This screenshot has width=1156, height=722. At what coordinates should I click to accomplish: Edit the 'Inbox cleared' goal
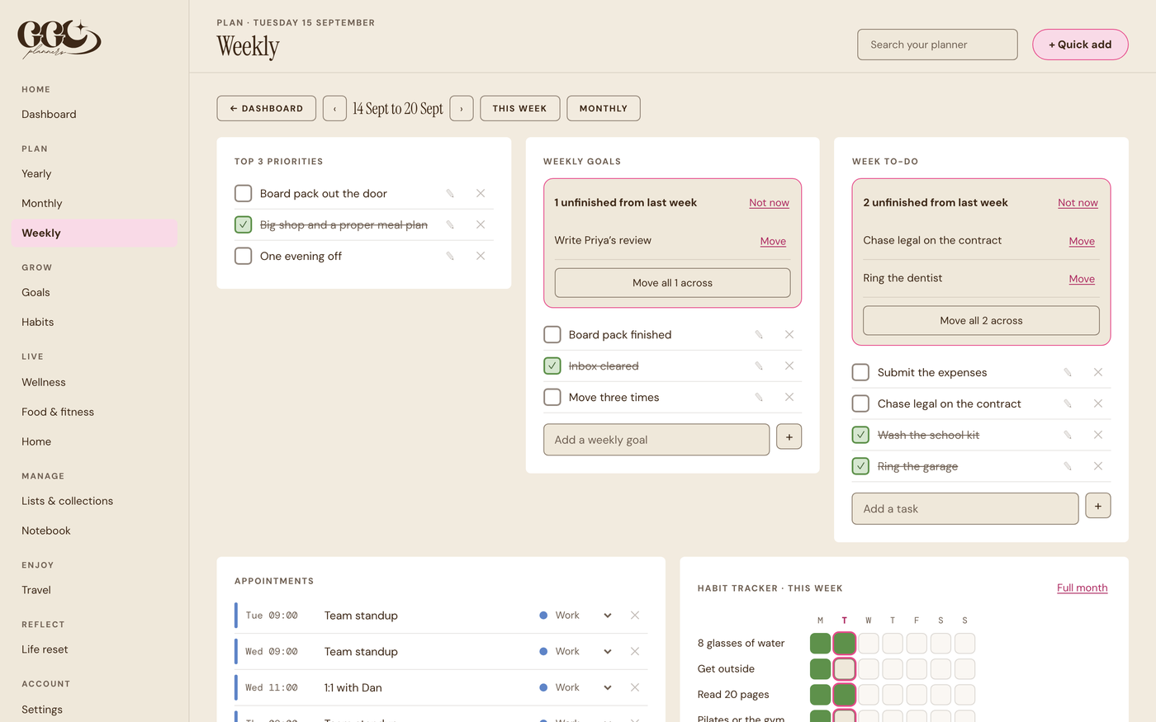point(759,366)
